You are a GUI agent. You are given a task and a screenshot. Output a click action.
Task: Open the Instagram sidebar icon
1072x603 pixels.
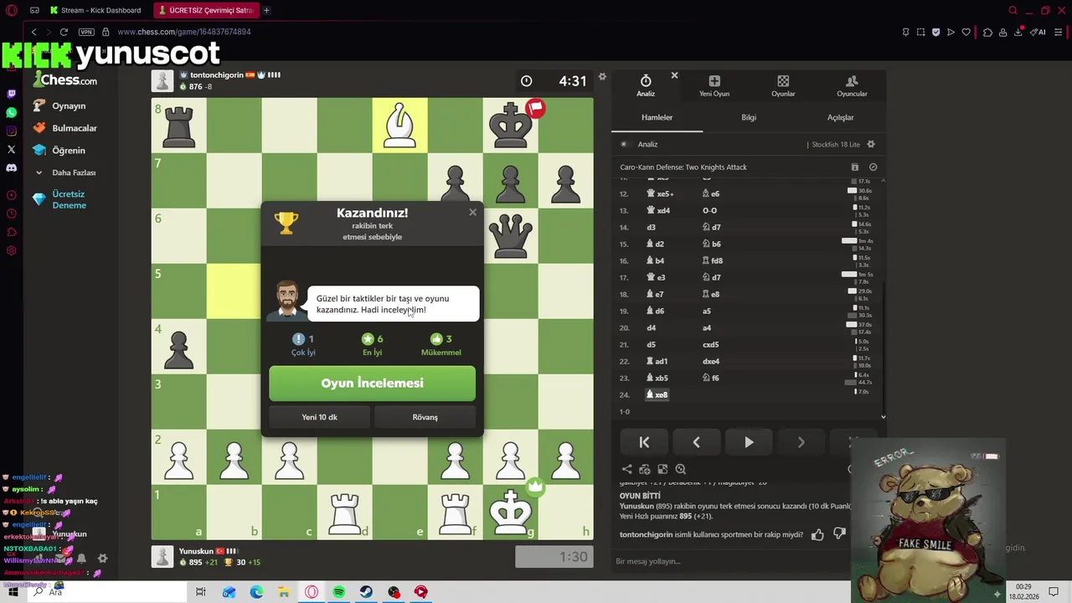click(11, 131)
